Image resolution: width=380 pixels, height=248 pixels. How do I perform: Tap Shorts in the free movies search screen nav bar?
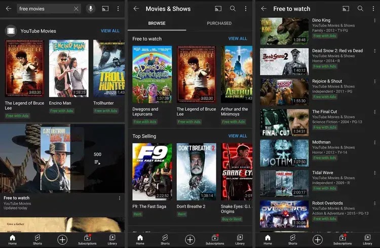point(37,239)
